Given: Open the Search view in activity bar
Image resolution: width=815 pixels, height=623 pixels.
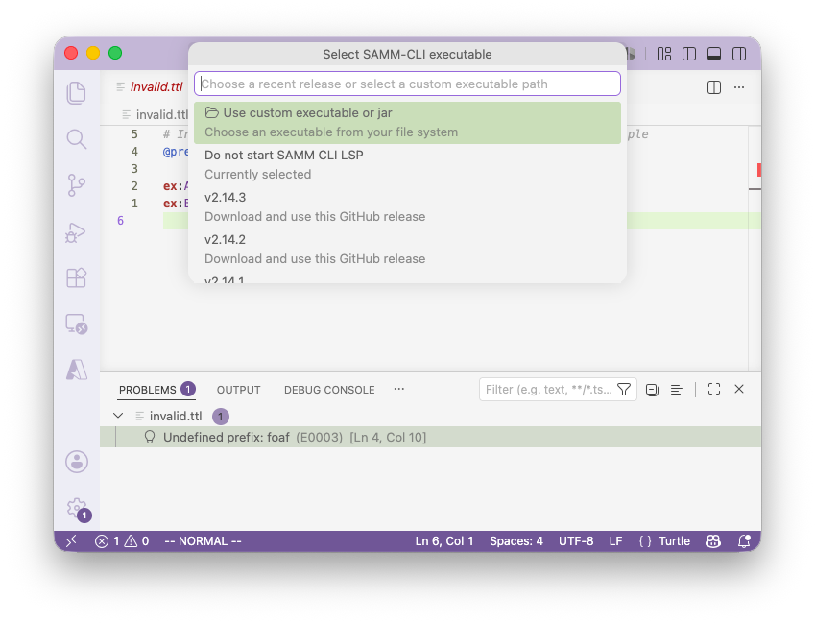Looking at the screenshot, I should 77,139.
